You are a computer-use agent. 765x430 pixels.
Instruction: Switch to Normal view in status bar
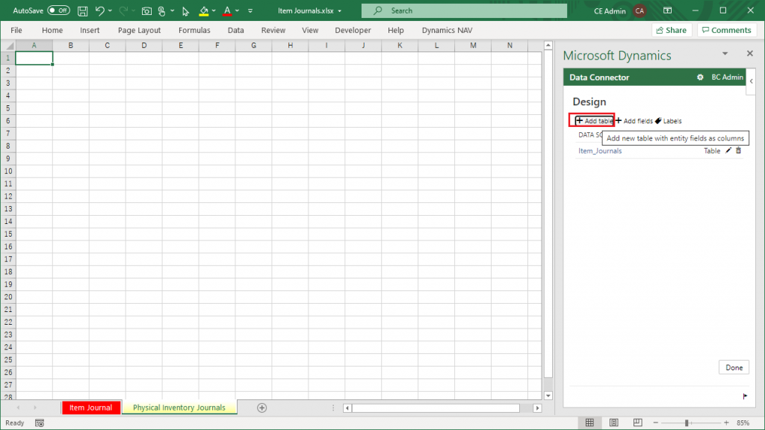click(x=590, y=423)
